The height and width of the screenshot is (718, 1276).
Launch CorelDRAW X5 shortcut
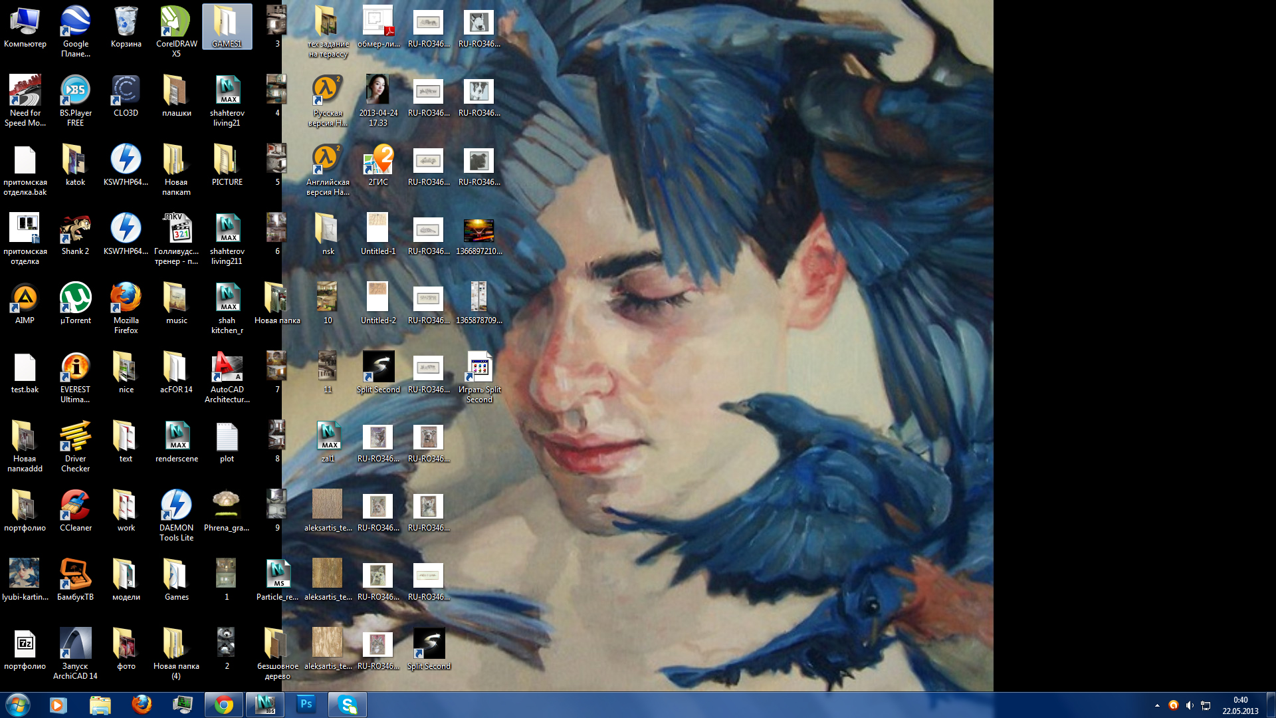pyautogui.click(x=176, y=32)
